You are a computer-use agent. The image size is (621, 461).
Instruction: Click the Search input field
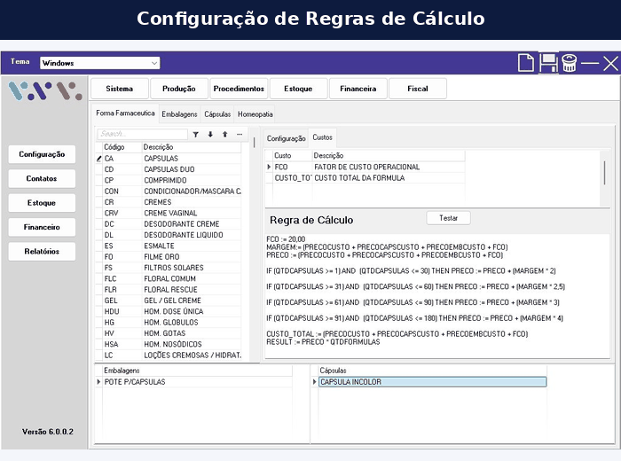click(143, 134)
